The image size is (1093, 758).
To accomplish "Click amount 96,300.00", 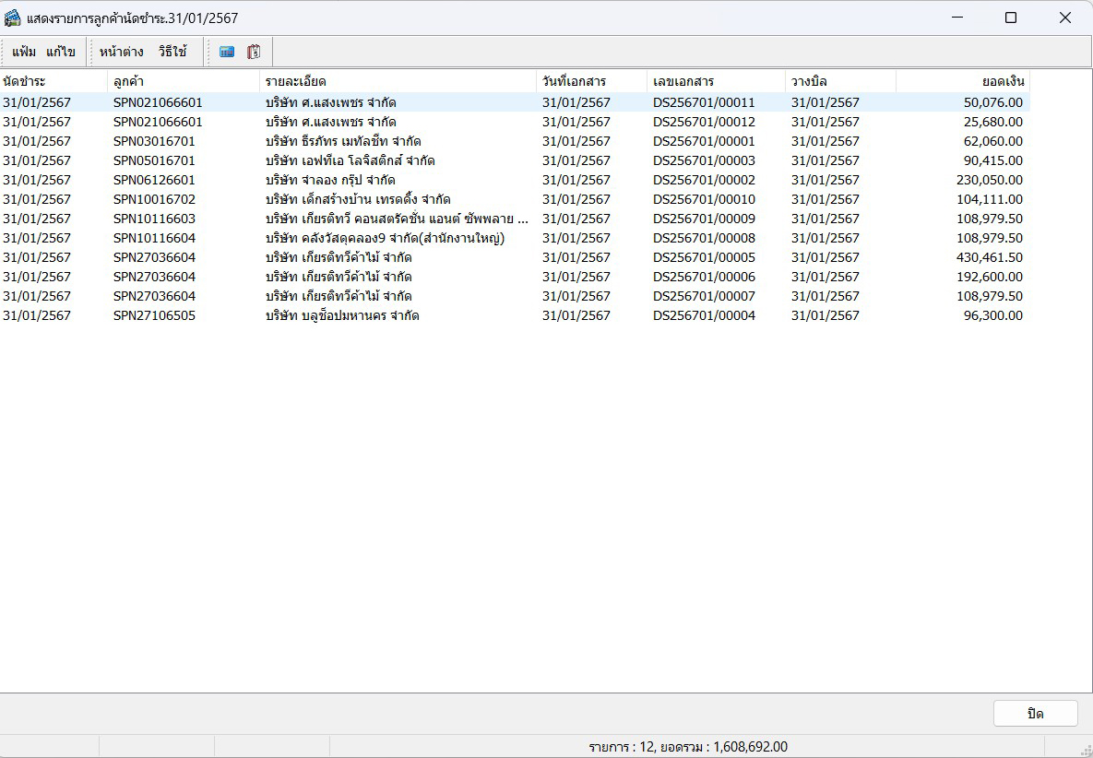I will [x=993, y=315].
